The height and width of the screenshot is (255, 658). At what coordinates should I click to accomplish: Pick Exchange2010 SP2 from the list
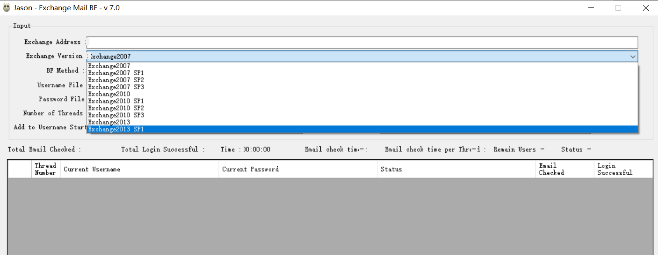click(362, 108)
